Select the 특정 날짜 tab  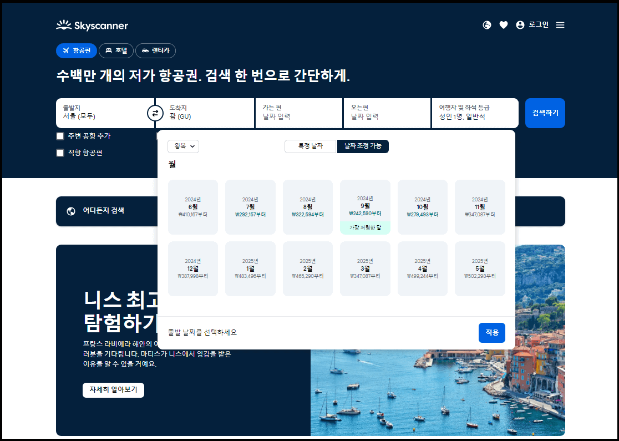coord(310,146)
